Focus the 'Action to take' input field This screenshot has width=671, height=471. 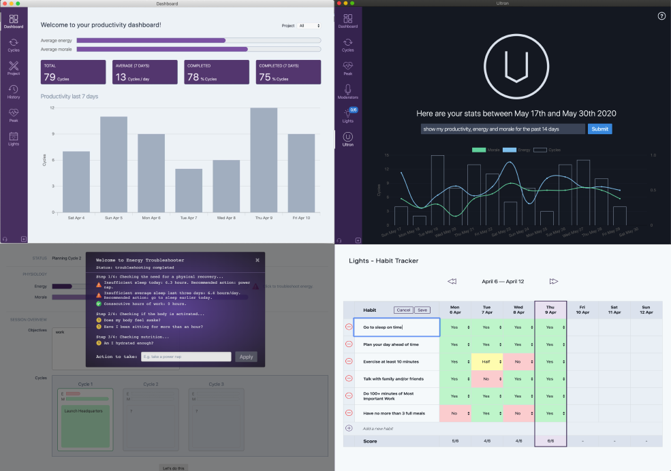coord(186,357)
